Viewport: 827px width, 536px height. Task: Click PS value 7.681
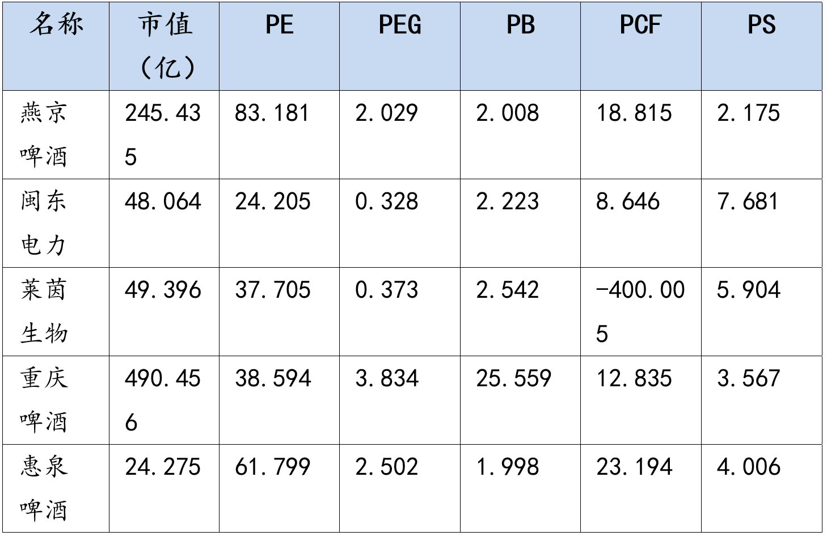(x=748, y=201)
